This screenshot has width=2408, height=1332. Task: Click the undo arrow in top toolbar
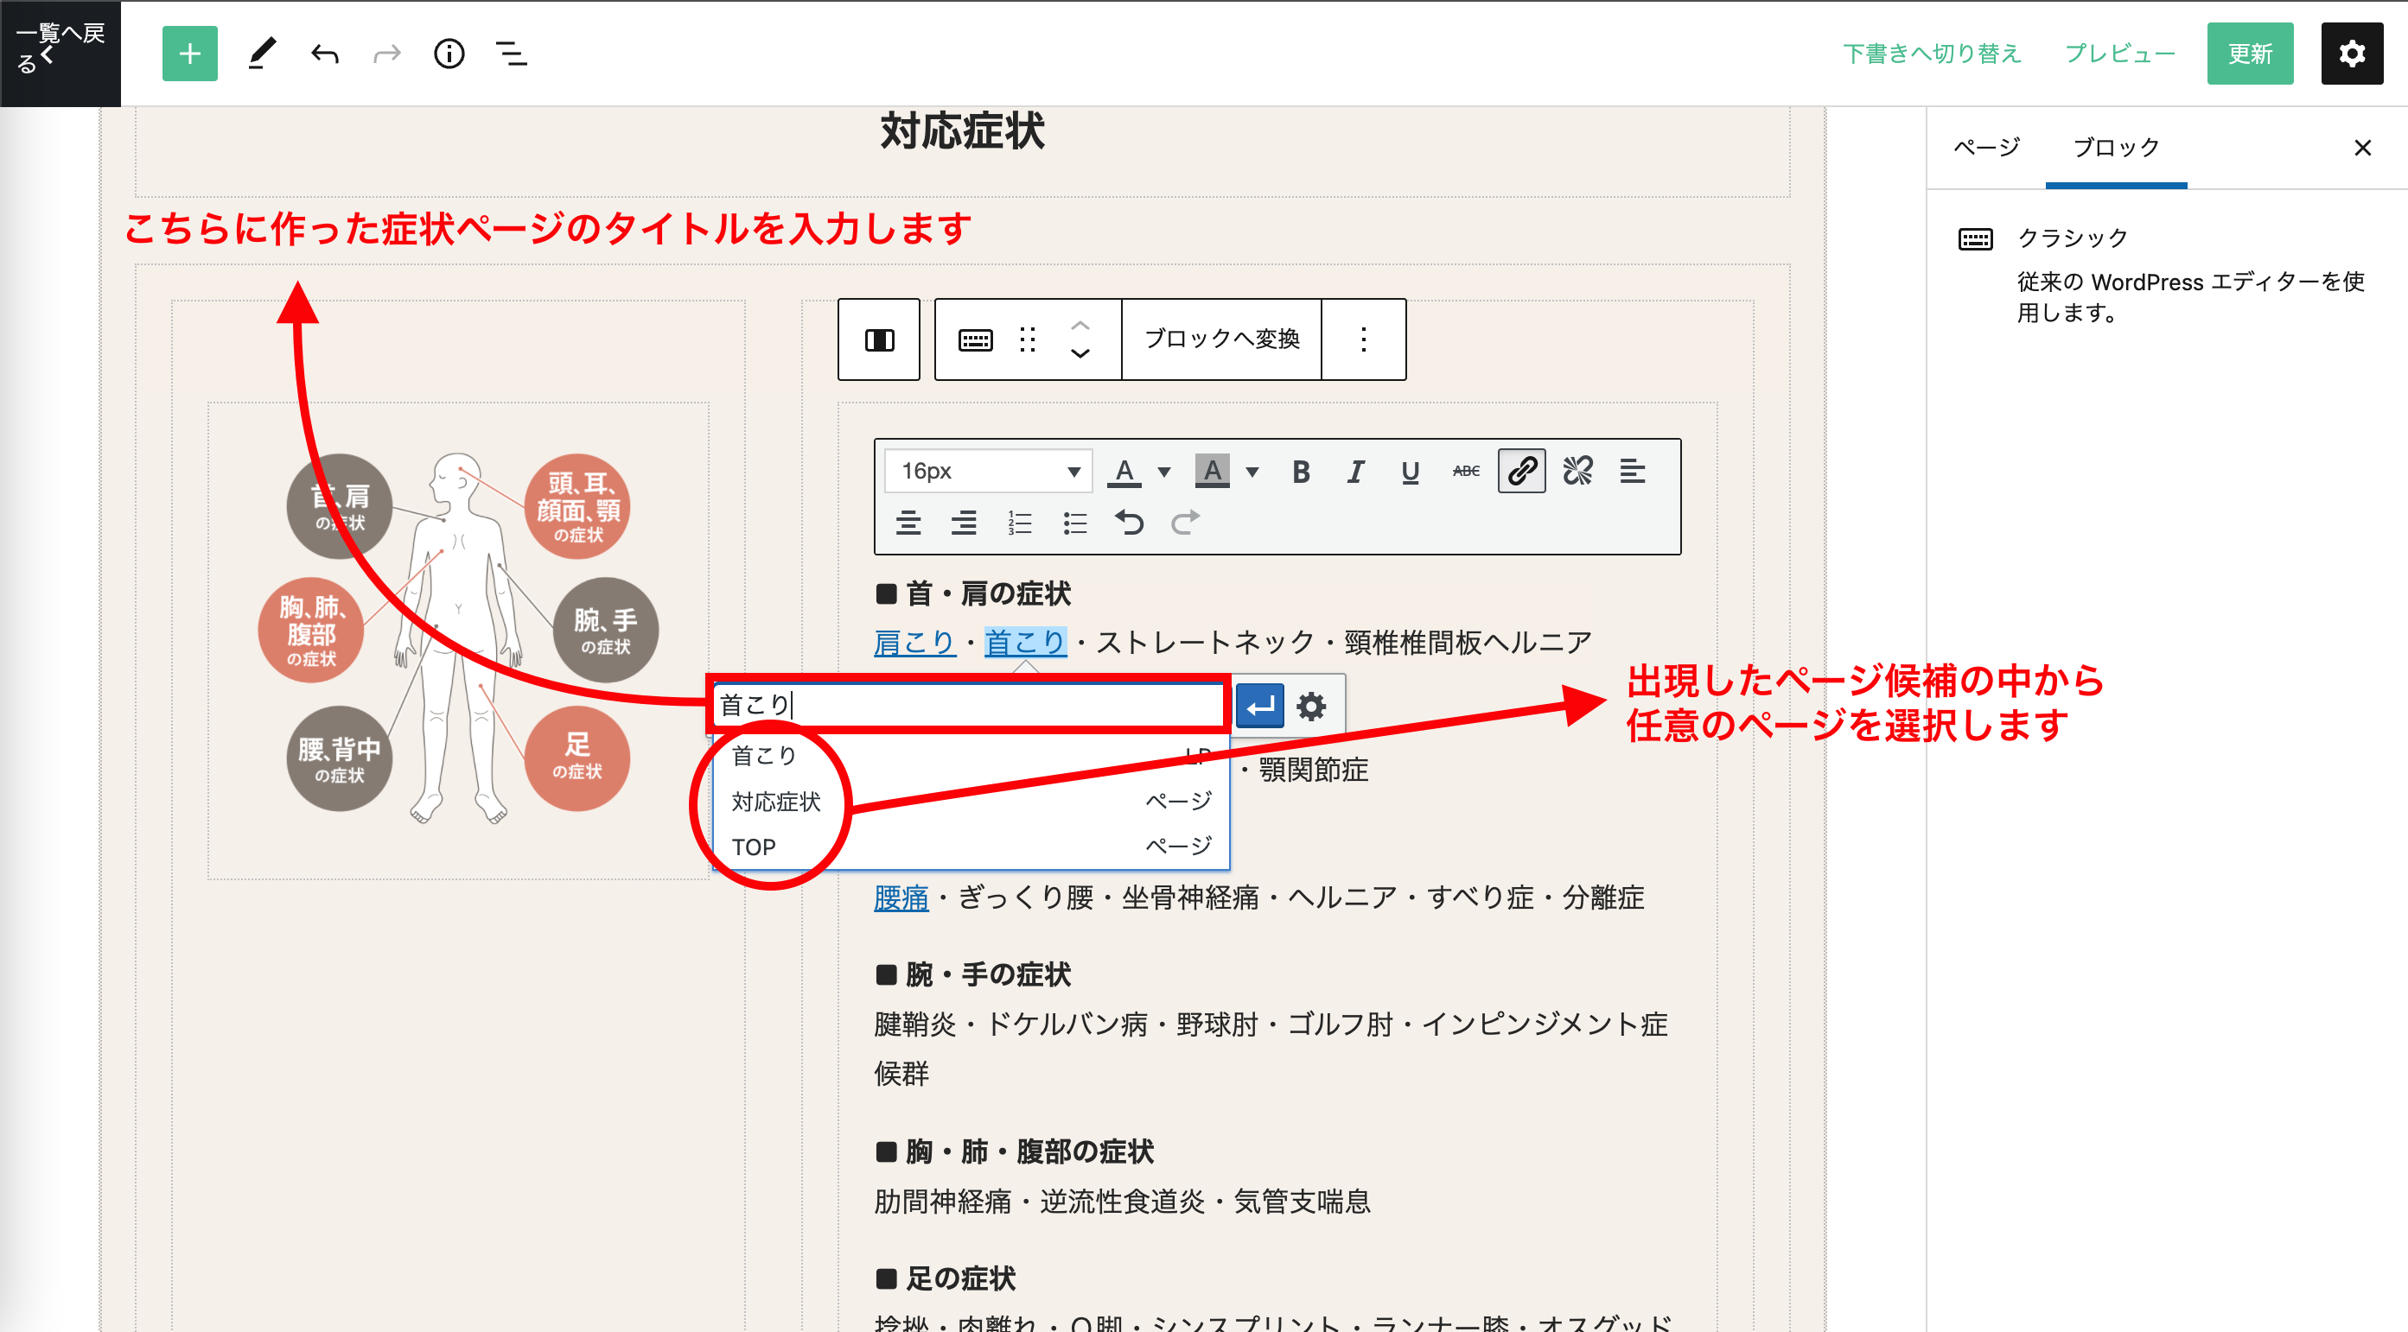[324, 54]
